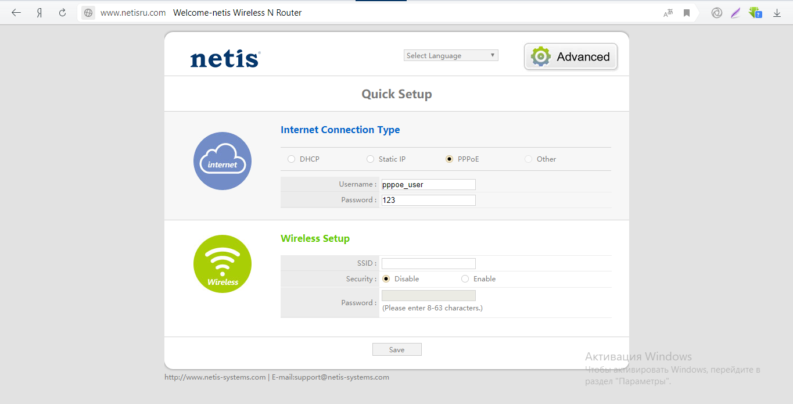Click the site globe icon in address bar
Screen dimensions: 793x404
point(88,13)
